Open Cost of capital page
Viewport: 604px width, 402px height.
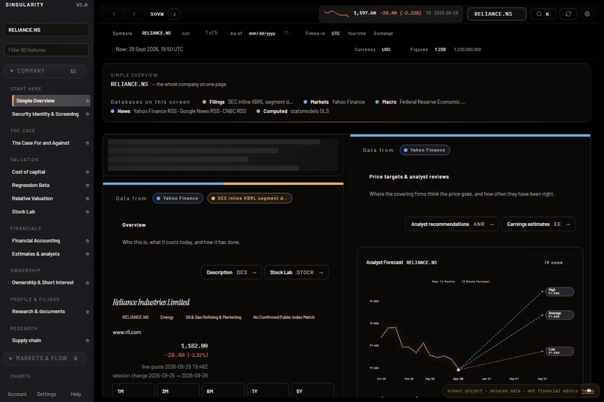coord(28,172)
